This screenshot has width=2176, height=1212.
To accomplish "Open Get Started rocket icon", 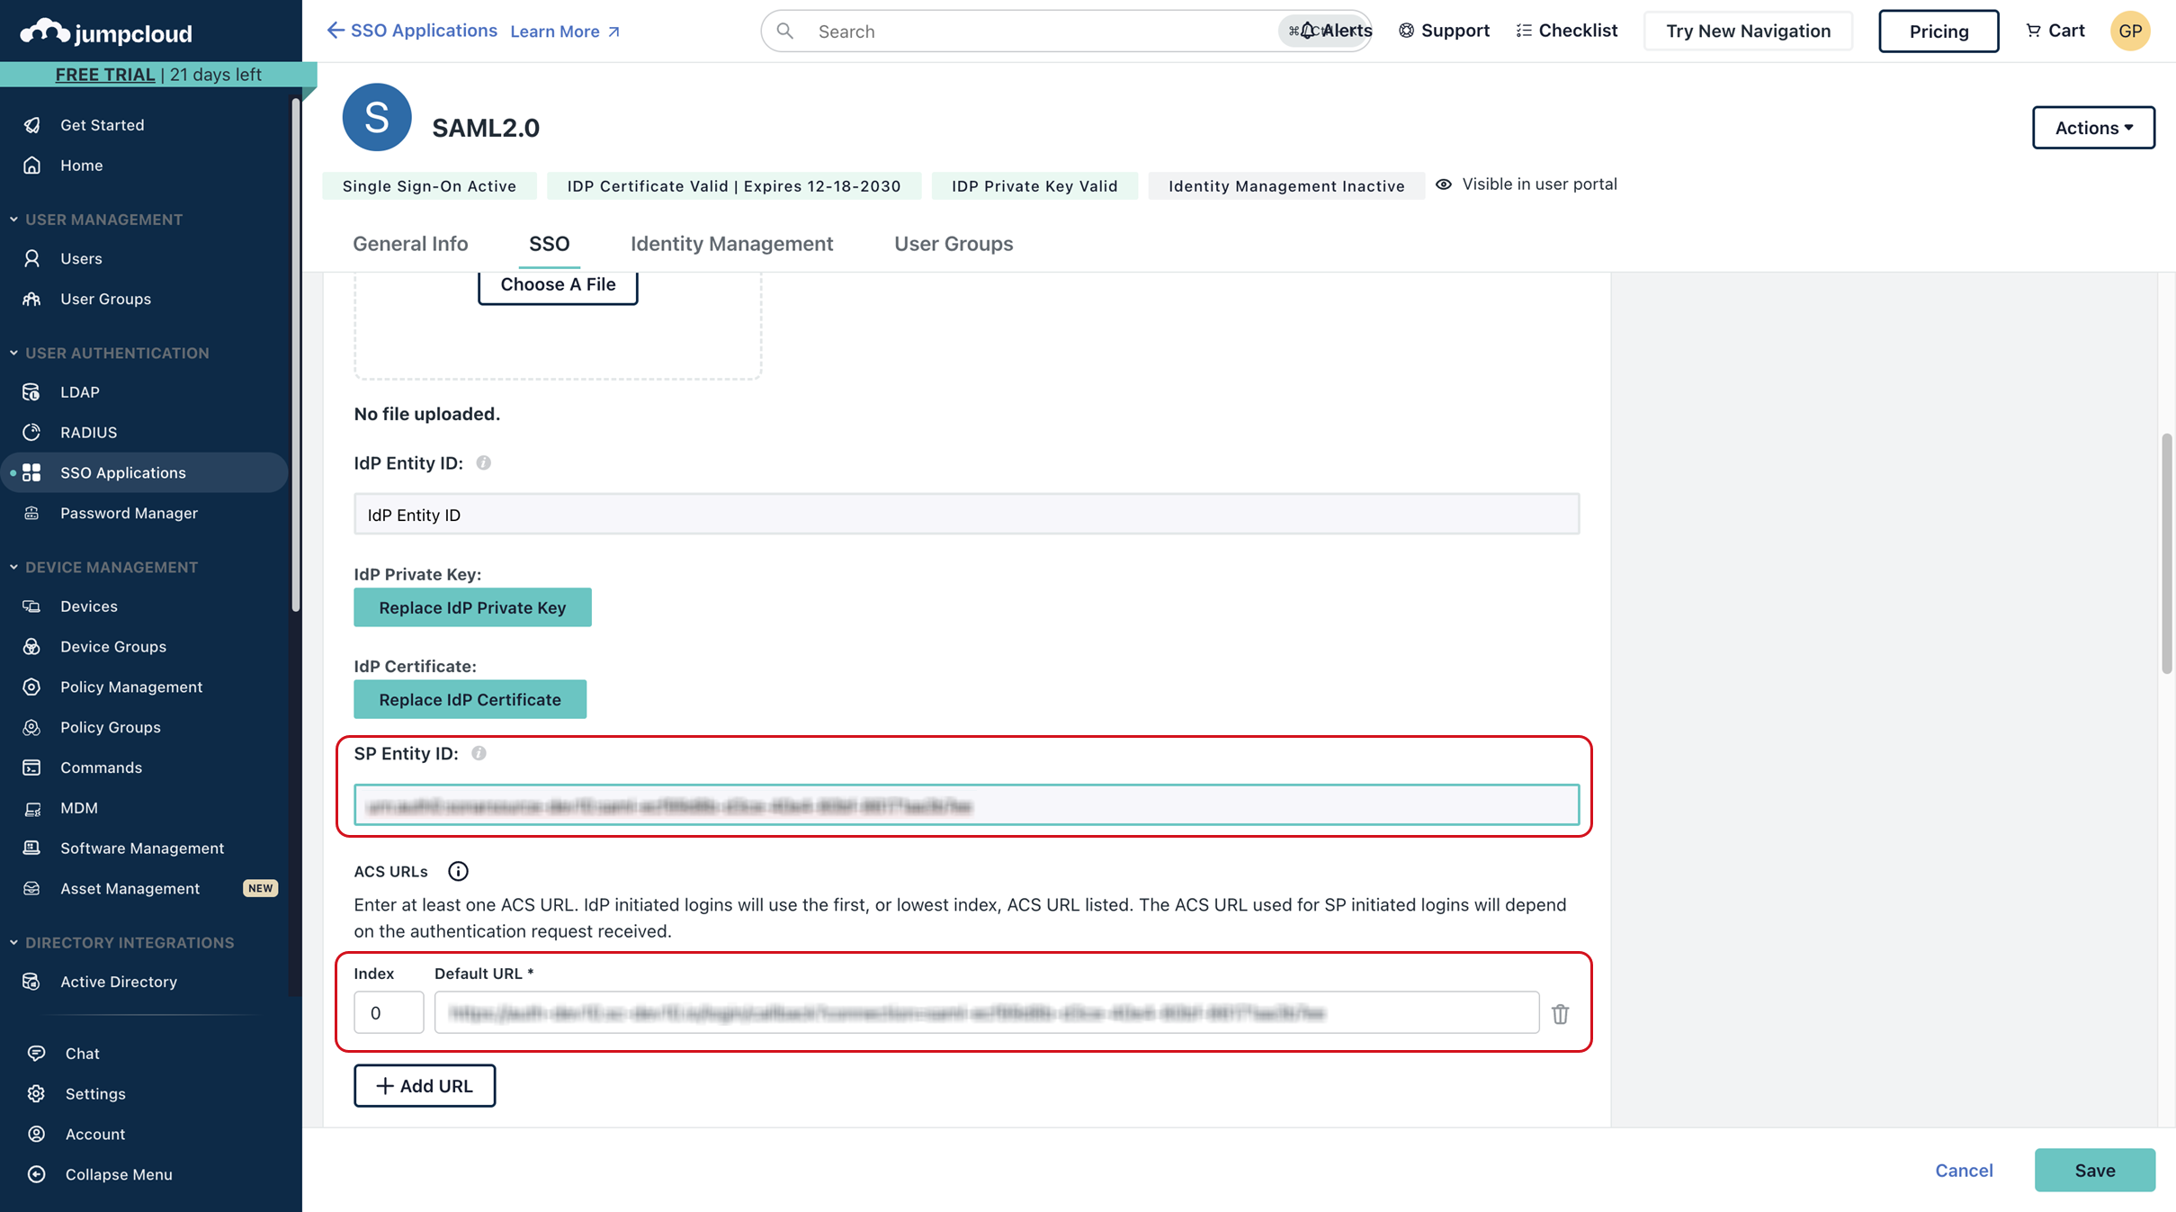I will [32, 125].
